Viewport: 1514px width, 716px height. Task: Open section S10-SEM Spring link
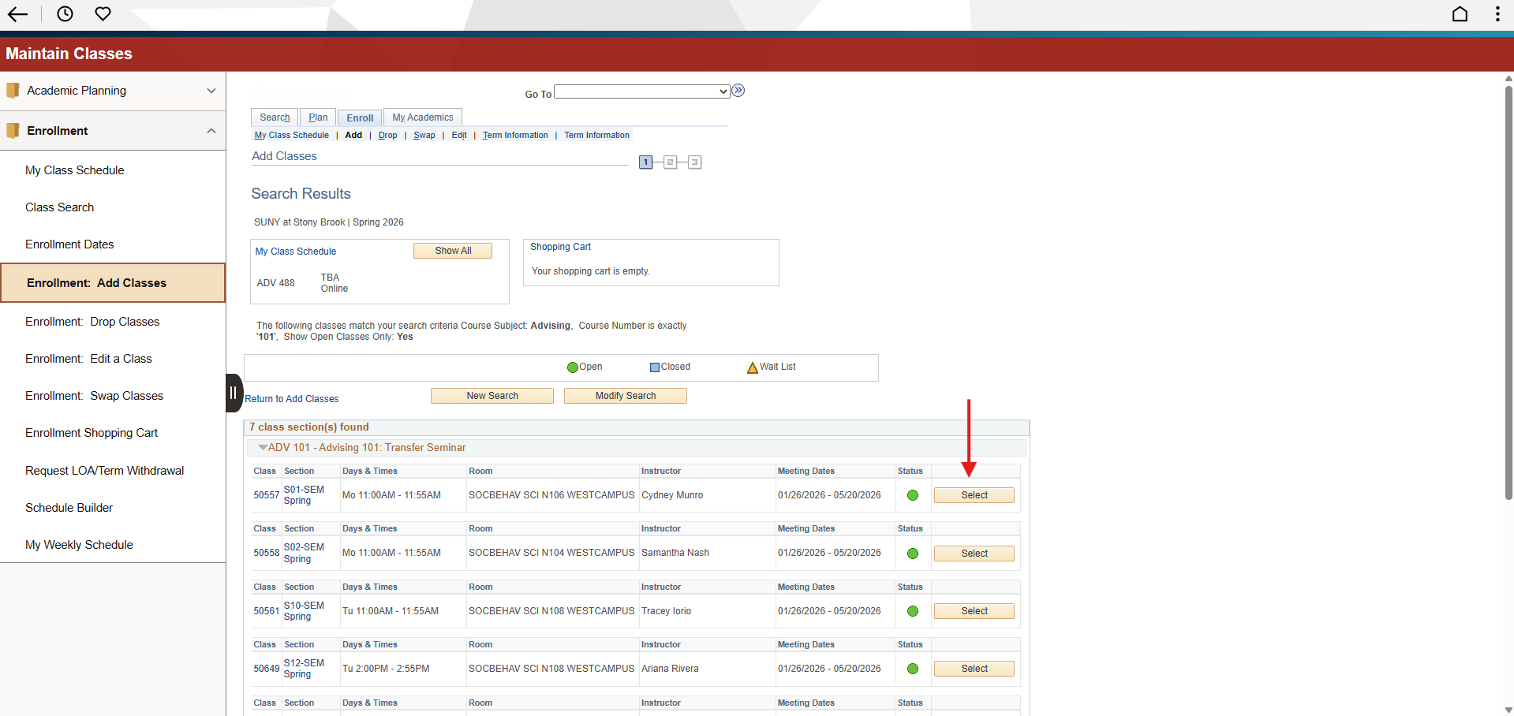(x=304, y=611)
